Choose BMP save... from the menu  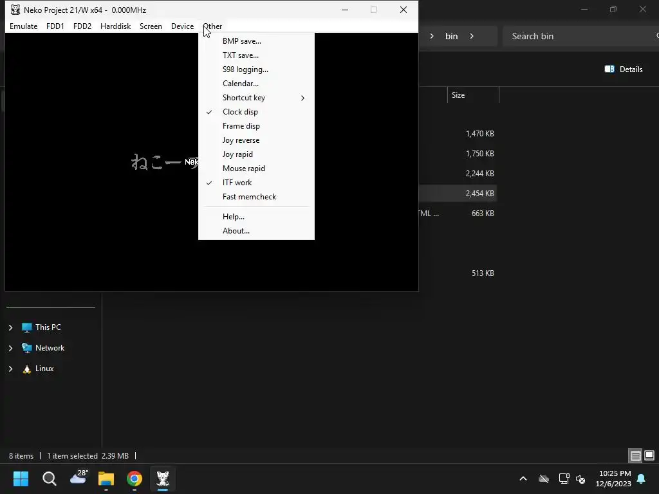coord(256,41)
